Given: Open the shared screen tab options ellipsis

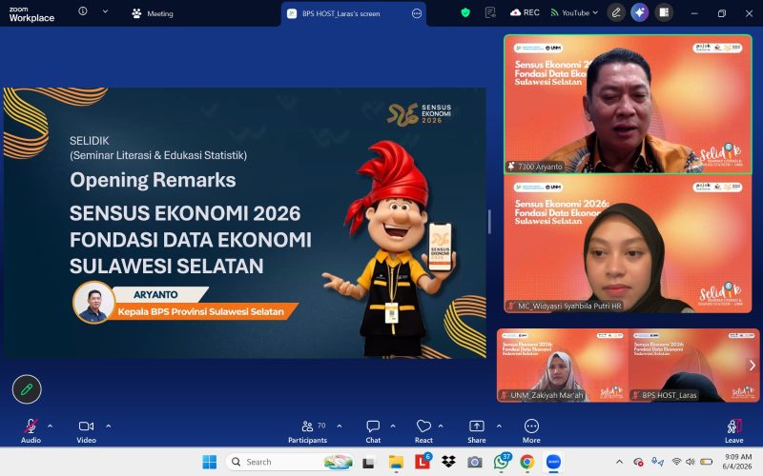Looking at the screenshot, I should 417,13.
